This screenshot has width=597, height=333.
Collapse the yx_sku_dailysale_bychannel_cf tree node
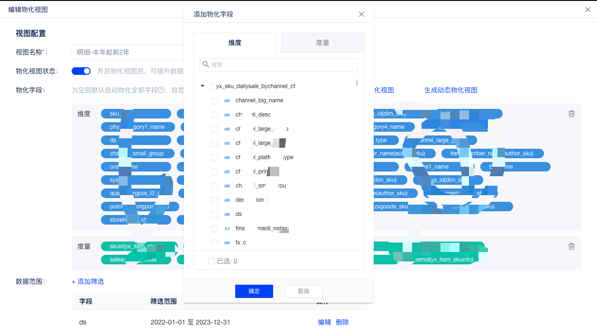202,86
